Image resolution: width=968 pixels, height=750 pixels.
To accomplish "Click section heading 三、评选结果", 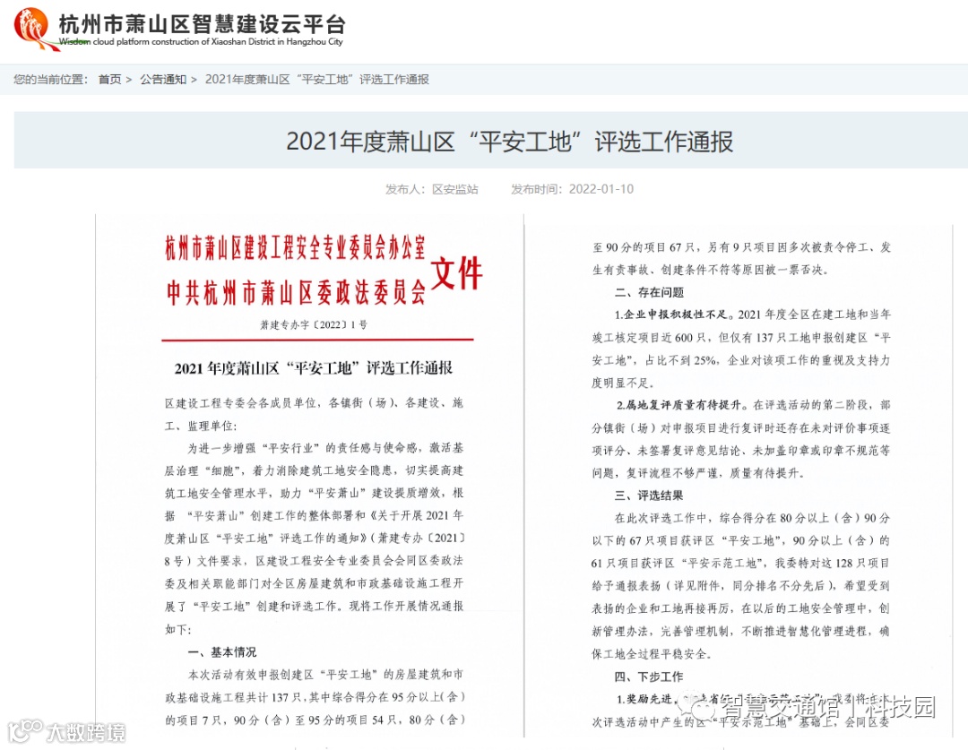I will click(650, 495).
